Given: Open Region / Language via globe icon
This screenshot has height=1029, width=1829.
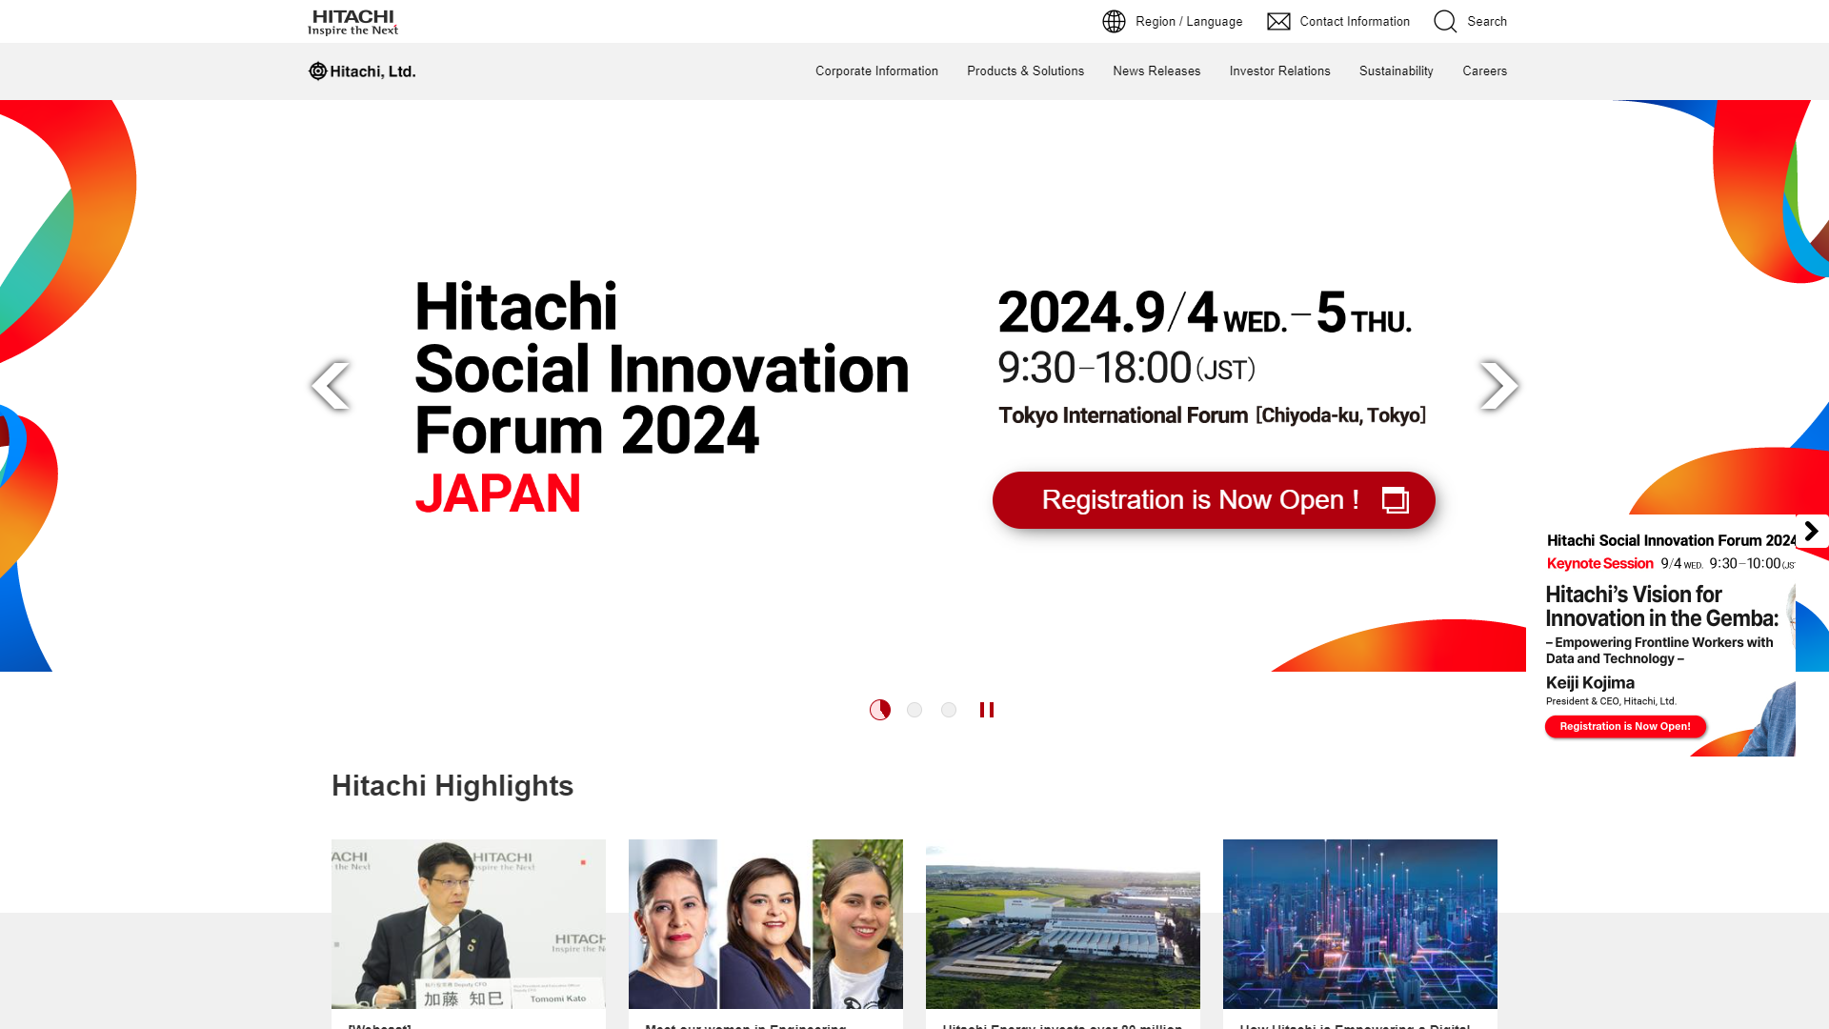Looking at the screenshot, I should point(1114,21).
